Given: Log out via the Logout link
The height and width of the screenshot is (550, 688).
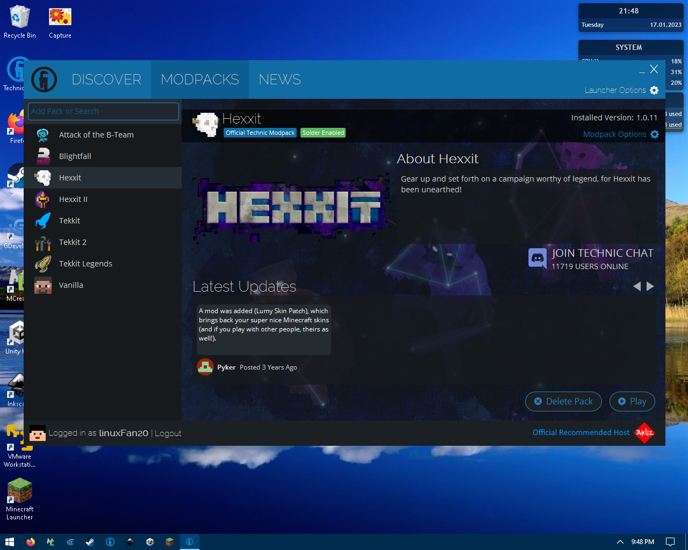Looking at the screenshot, I should point(168,433).
